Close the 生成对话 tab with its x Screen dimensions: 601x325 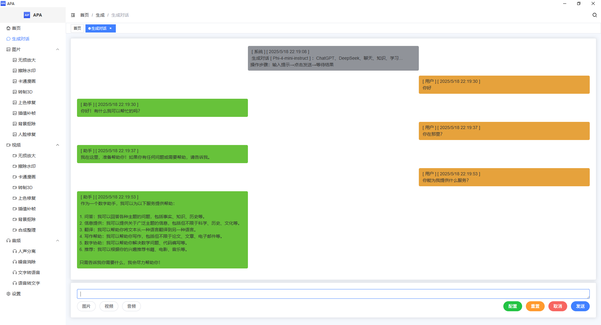110,28
